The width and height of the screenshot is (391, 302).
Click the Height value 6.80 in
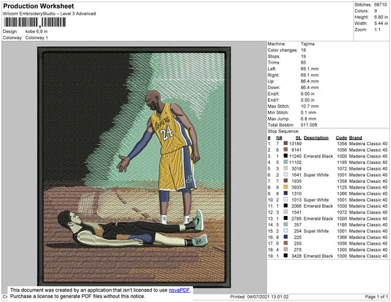(381, 17)
